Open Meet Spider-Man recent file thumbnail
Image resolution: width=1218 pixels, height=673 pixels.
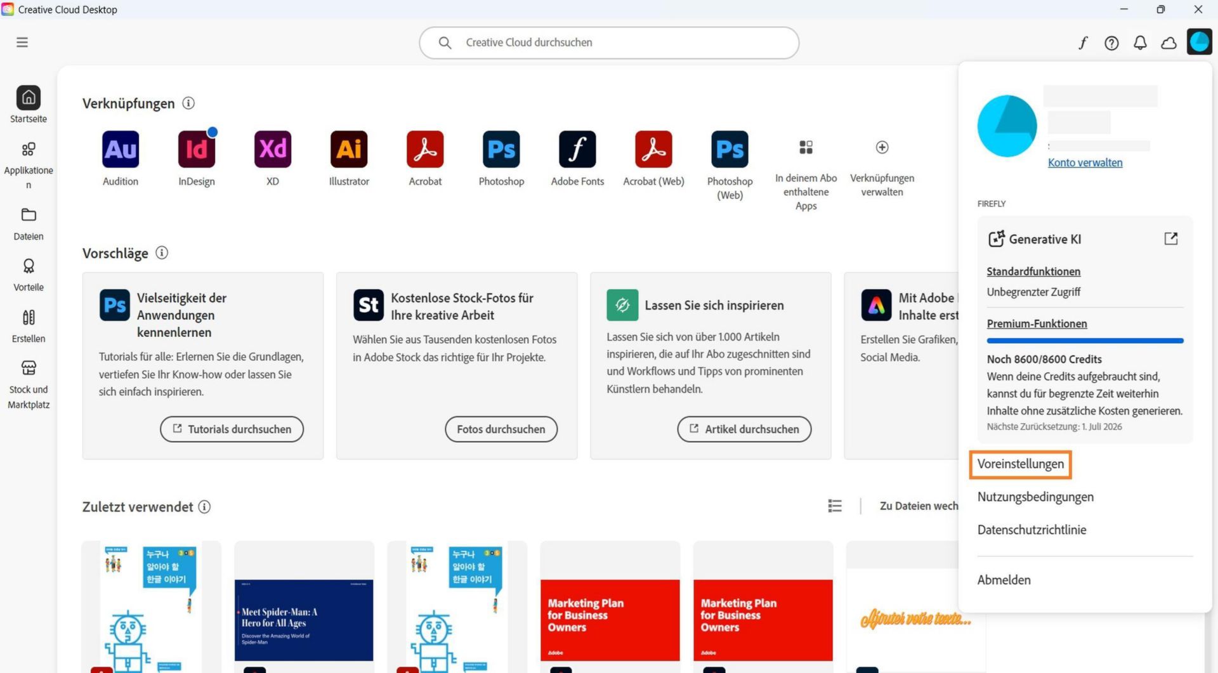[x=304, y=620]
